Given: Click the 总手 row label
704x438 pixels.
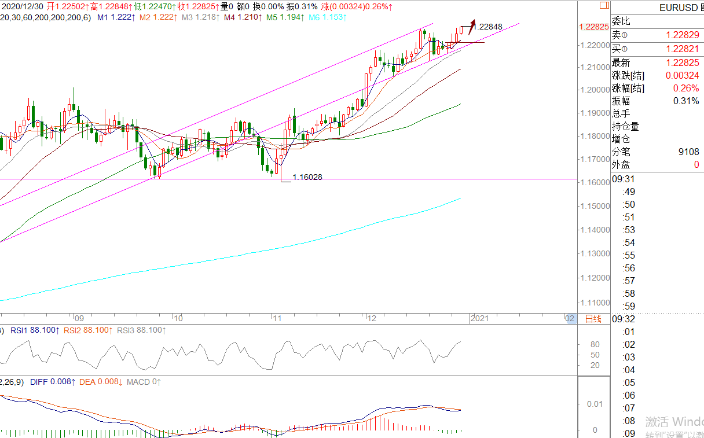Looking at the screenshot, I should (621, 113).
